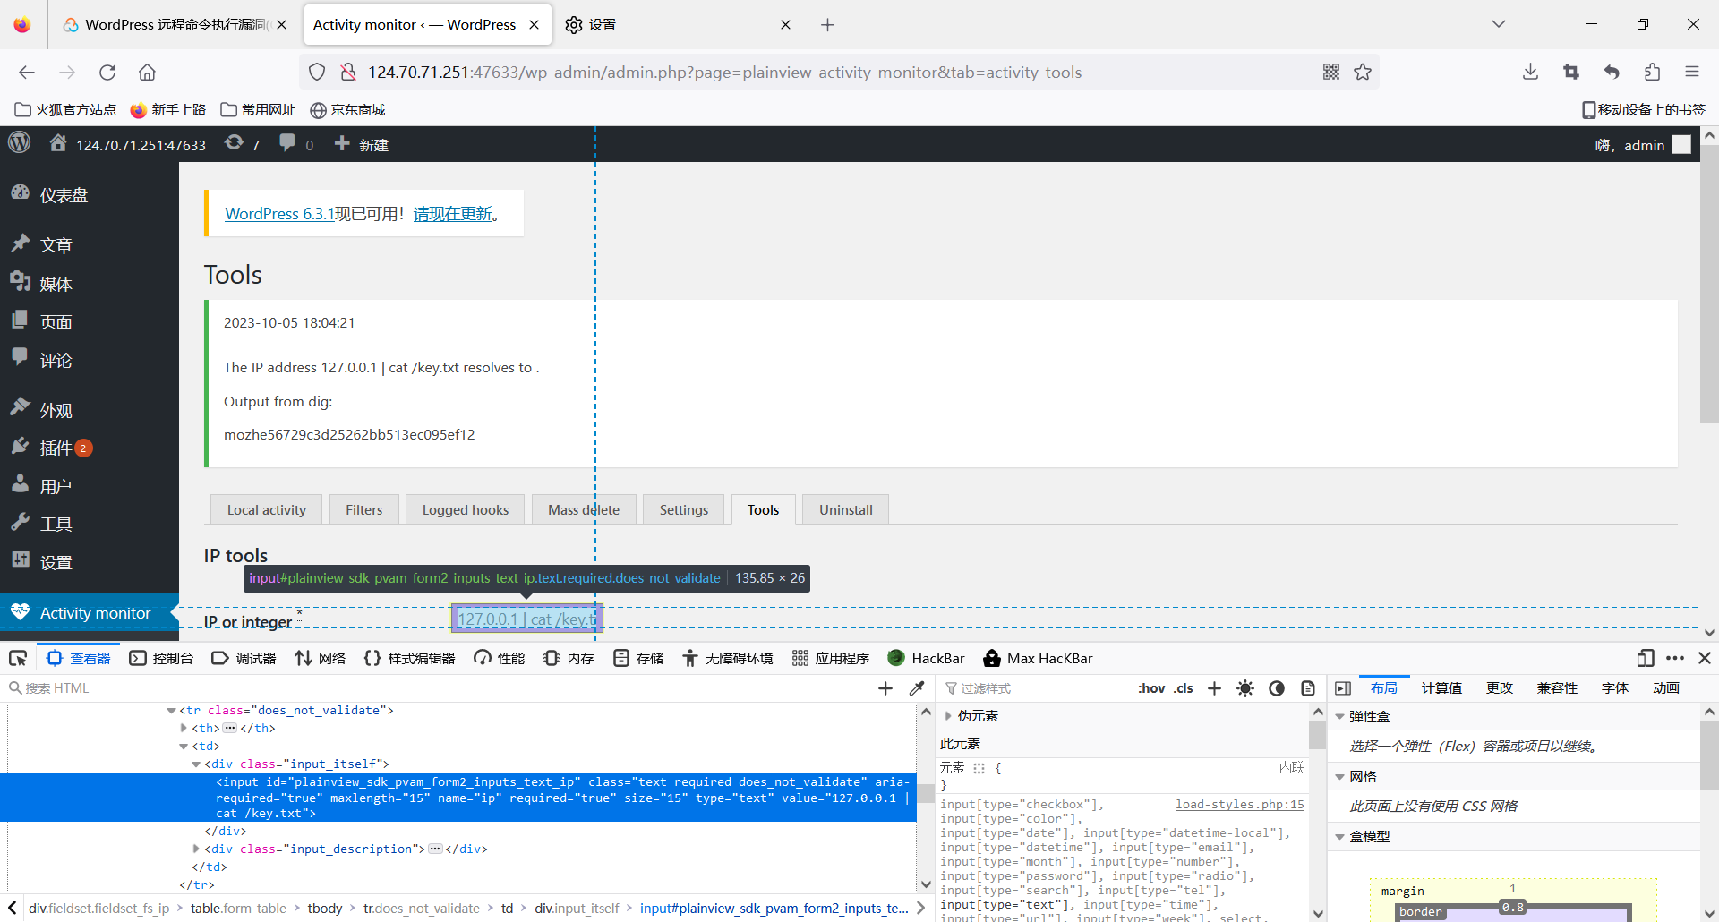Image resolution: width=1719 pixels, height=922 pixels.
Task: Click the 新建 new content button
Action: click(361, 144)
